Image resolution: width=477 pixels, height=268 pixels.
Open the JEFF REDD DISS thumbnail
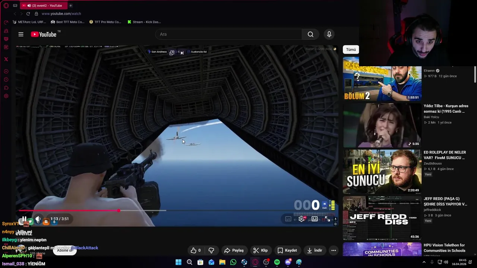tap(382, 218)
